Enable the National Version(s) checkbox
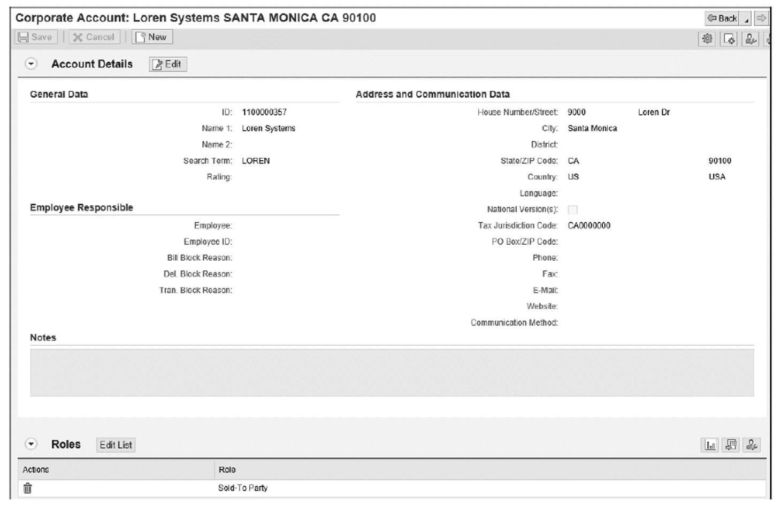 click(573, 209)
